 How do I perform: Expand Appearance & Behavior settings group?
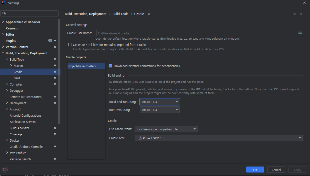tap(3, 22)
